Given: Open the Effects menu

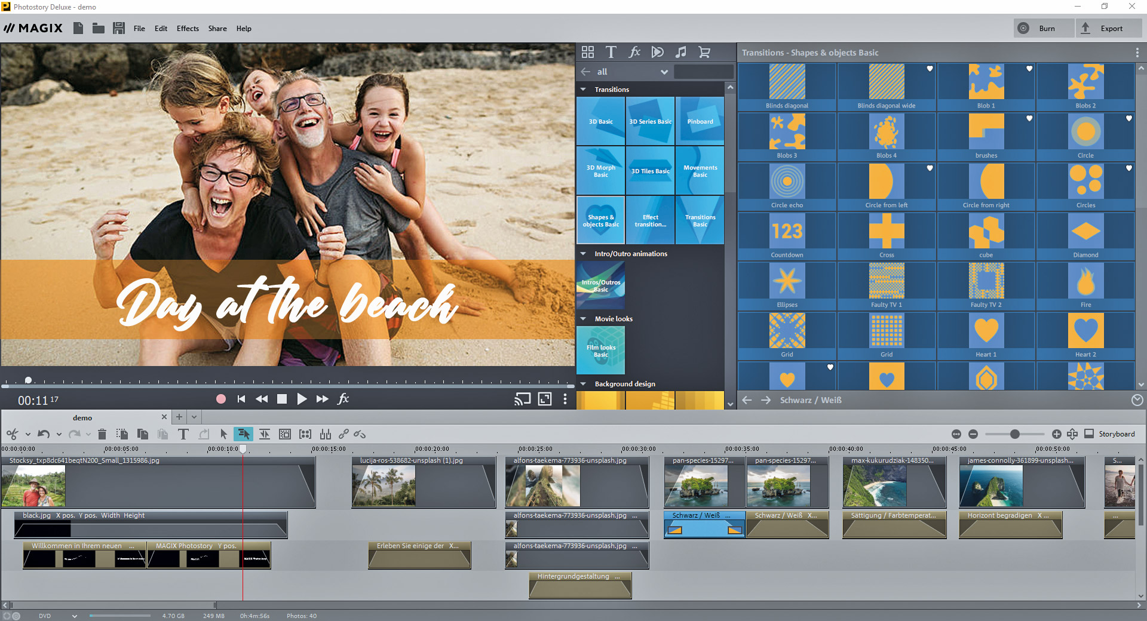Looking at the screenshot, I should pos(188,28).
